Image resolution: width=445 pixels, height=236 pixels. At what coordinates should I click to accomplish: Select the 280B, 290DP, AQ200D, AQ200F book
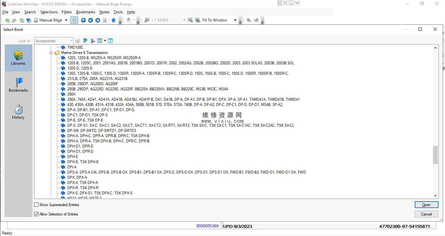[x=93, y=84]
